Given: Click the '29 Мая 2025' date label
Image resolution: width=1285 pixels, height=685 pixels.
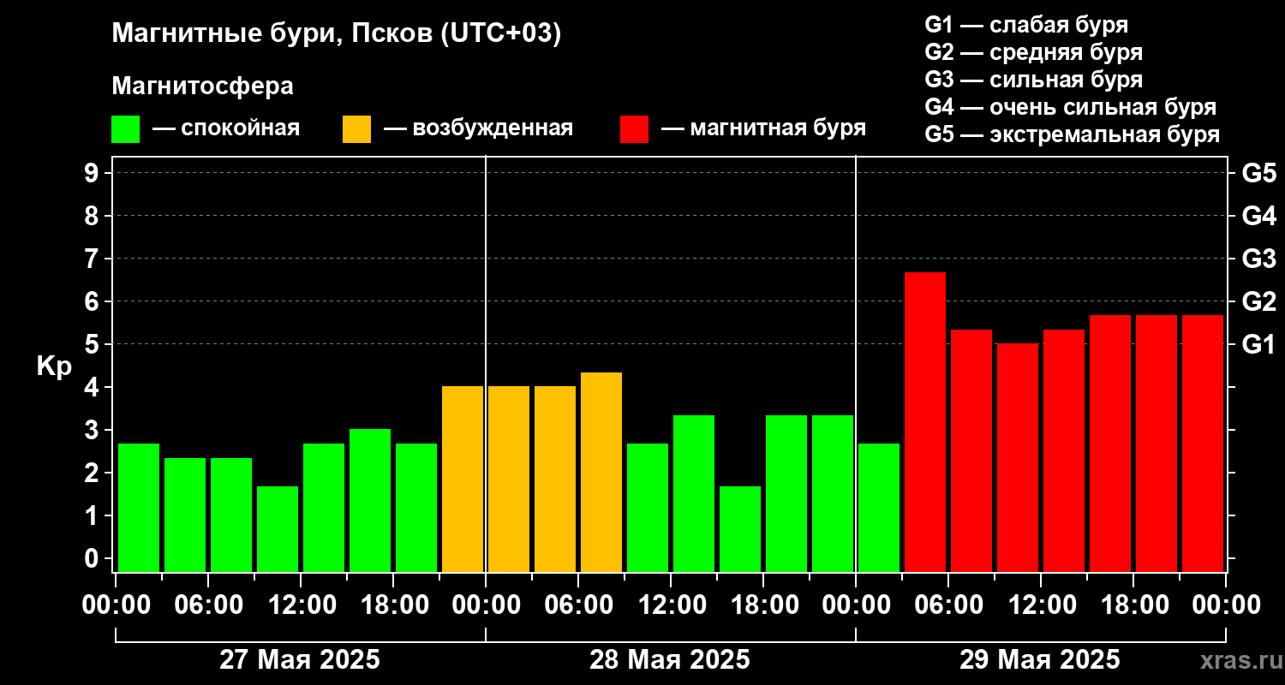Looking at the screenshot, I should 1040,659.
